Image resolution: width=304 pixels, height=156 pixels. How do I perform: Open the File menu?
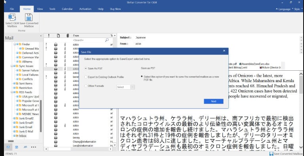click(12, 9)
